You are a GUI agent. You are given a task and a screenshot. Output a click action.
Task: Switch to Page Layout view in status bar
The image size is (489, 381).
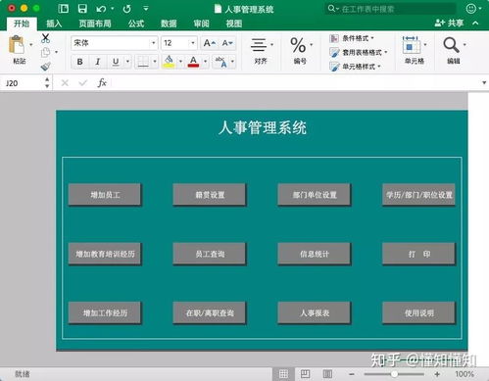coord(306,374)
